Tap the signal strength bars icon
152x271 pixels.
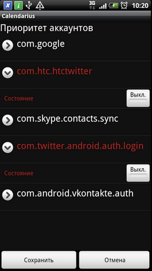coord(103,6)
